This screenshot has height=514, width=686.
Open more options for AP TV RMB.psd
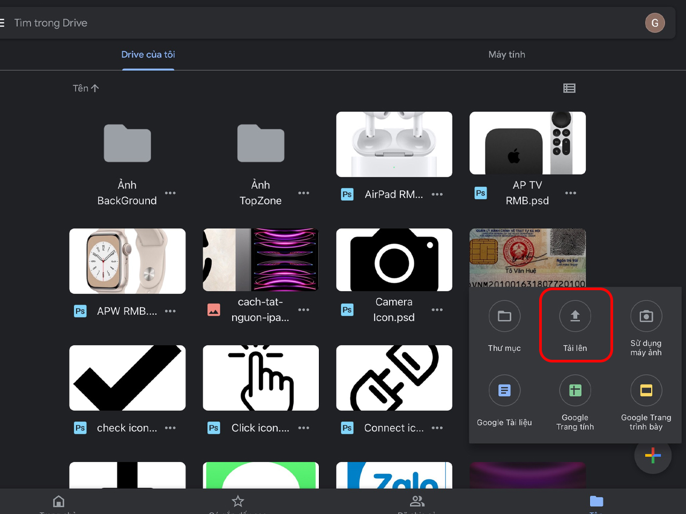[571, 193]
